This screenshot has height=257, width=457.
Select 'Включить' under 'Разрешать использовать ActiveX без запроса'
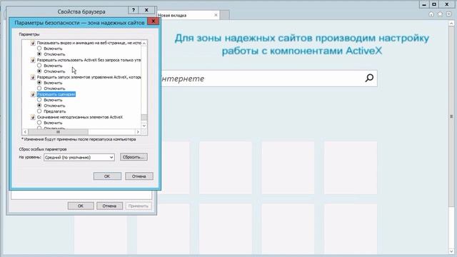coord(39,66)
